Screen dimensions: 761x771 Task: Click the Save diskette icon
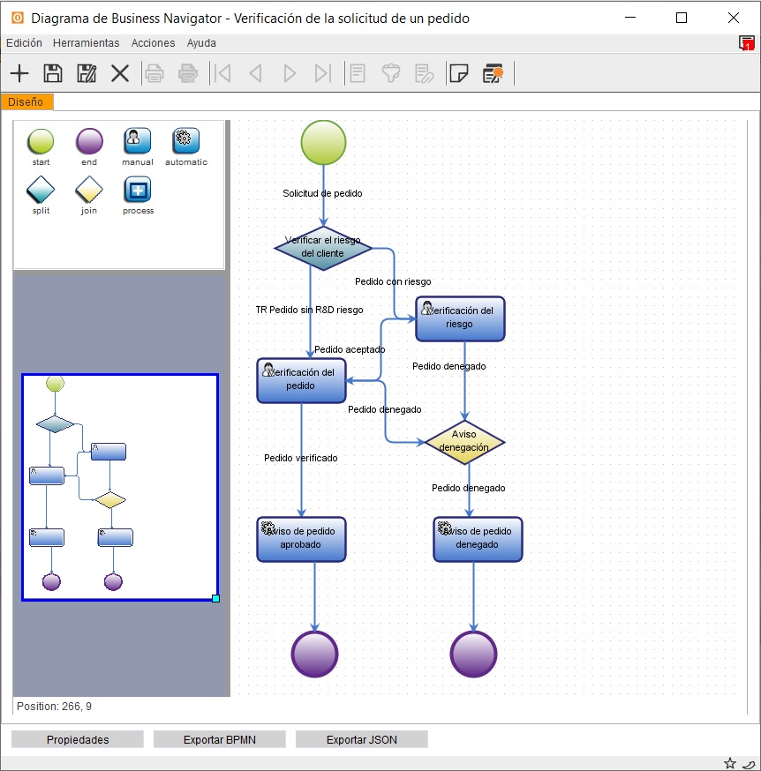click(x=53, y=74)
